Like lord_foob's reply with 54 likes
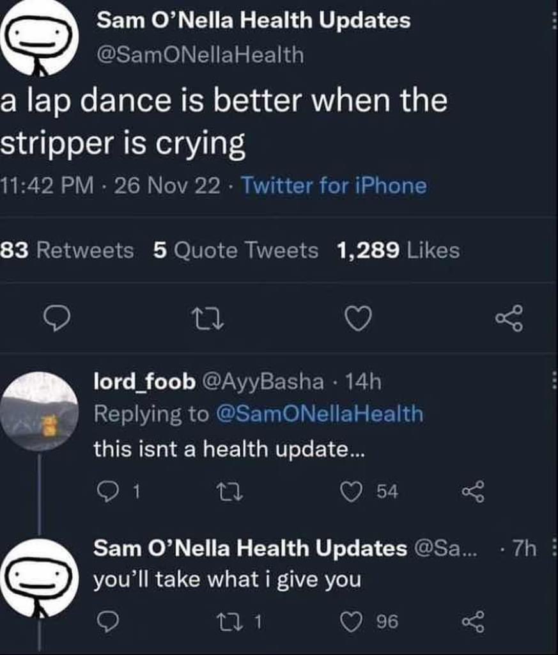The image size is (558, 655). (352, 492)
